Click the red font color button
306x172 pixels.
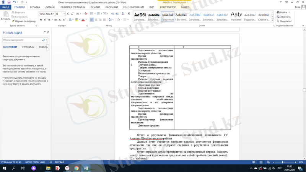[x=83, y=20]
